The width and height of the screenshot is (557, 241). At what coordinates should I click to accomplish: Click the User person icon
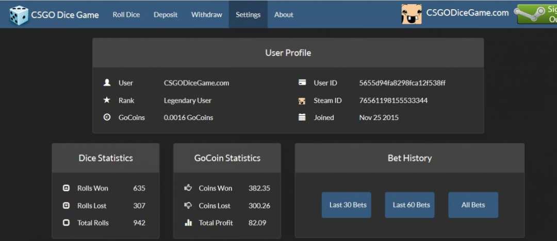[107, 82]
